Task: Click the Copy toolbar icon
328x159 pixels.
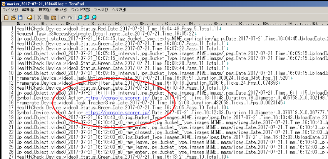Action: point(46,18)
